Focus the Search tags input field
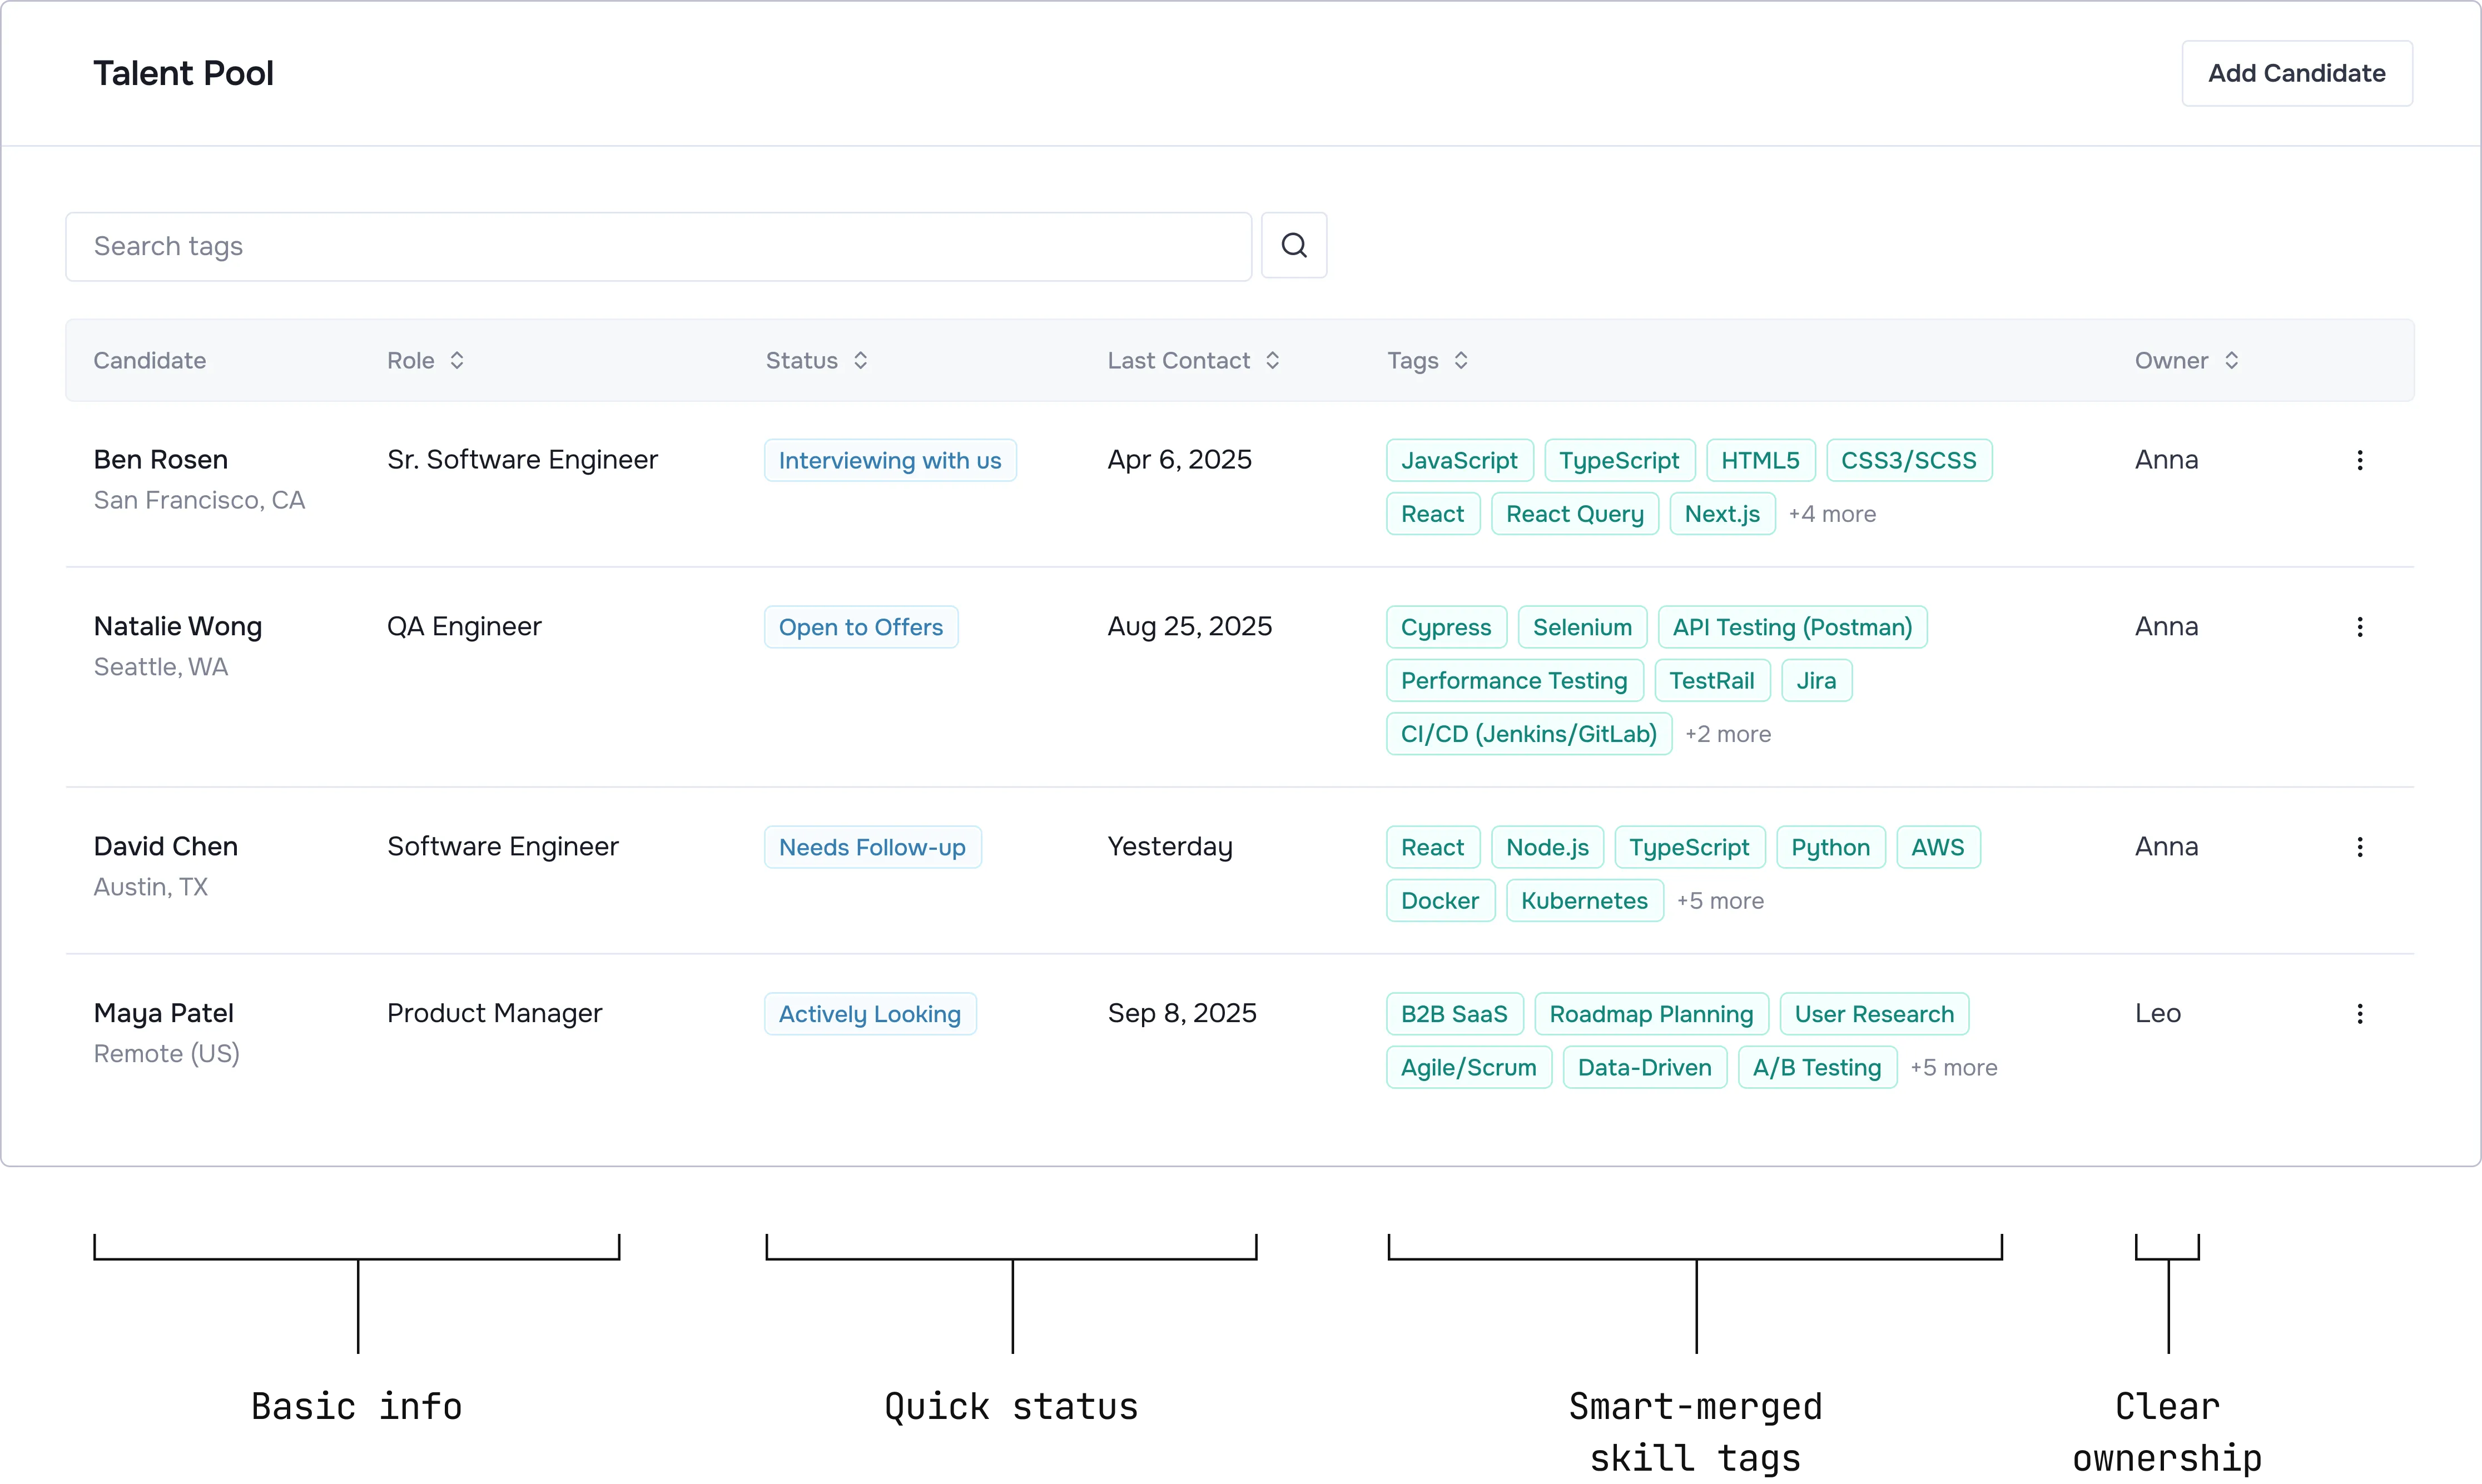 (657, 246)
